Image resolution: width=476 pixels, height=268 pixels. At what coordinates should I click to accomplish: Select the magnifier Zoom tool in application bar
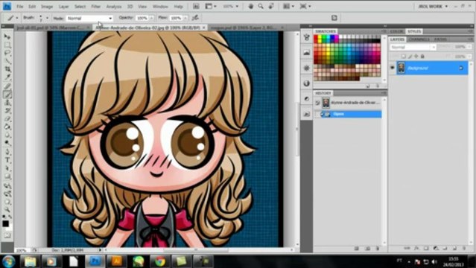click(x=261, y=6)
